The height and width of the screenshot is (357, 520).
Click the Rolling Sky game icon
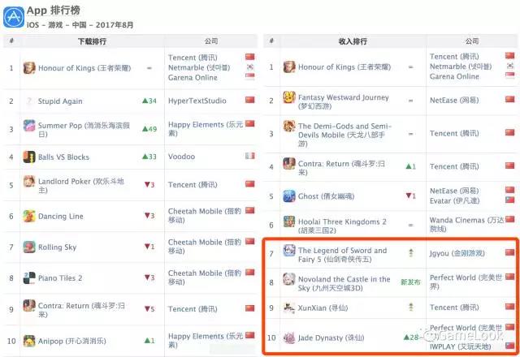pyautogui.click(x=29, y=247)
